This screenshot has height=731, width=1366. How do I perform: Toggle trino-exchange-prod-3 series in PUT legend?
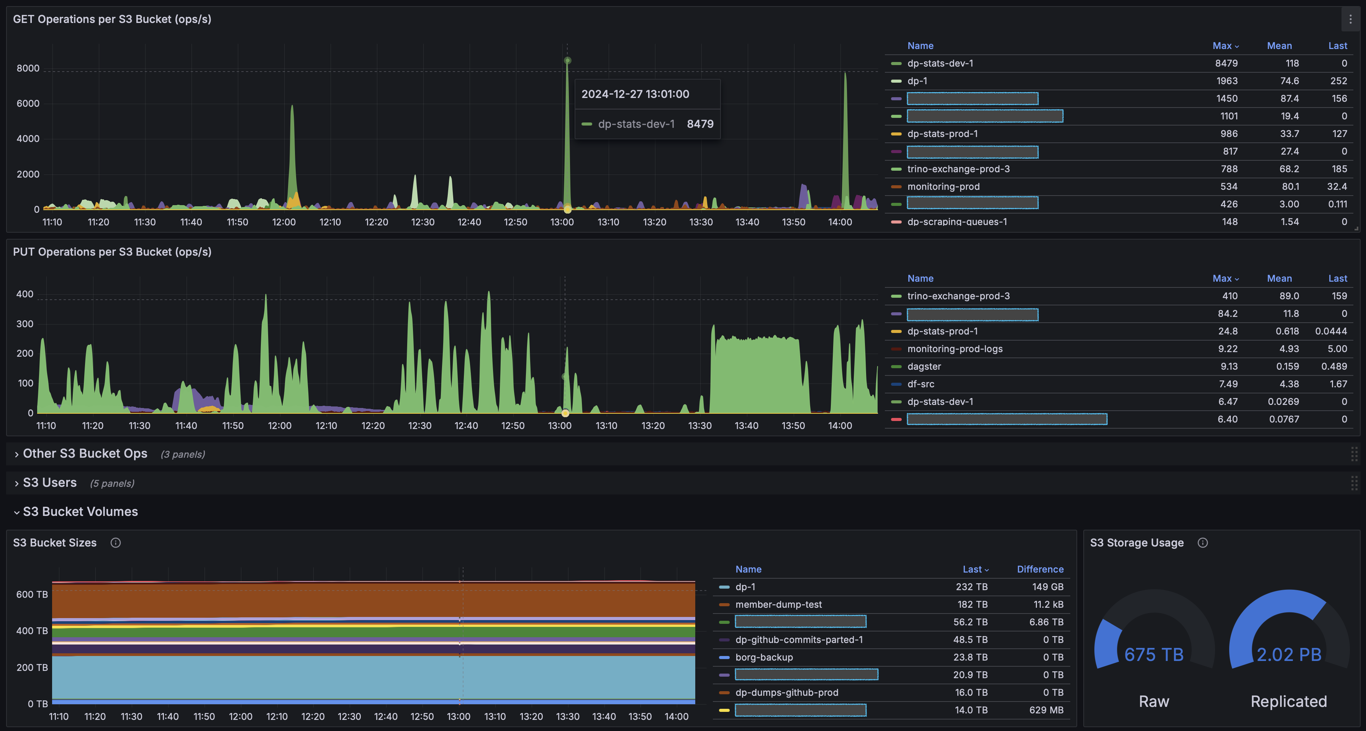pos(958,296)
